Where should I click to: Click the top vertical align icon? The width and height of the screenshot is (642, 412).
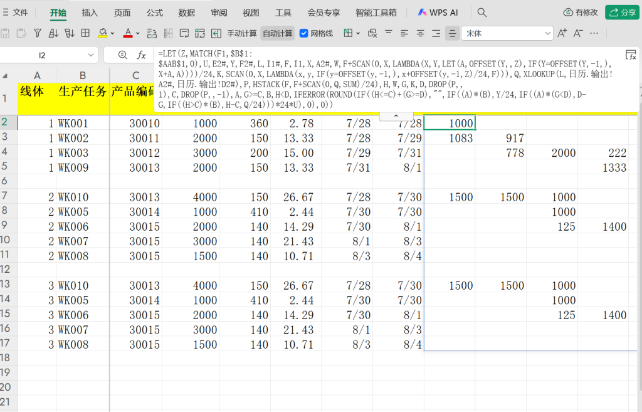389,32
